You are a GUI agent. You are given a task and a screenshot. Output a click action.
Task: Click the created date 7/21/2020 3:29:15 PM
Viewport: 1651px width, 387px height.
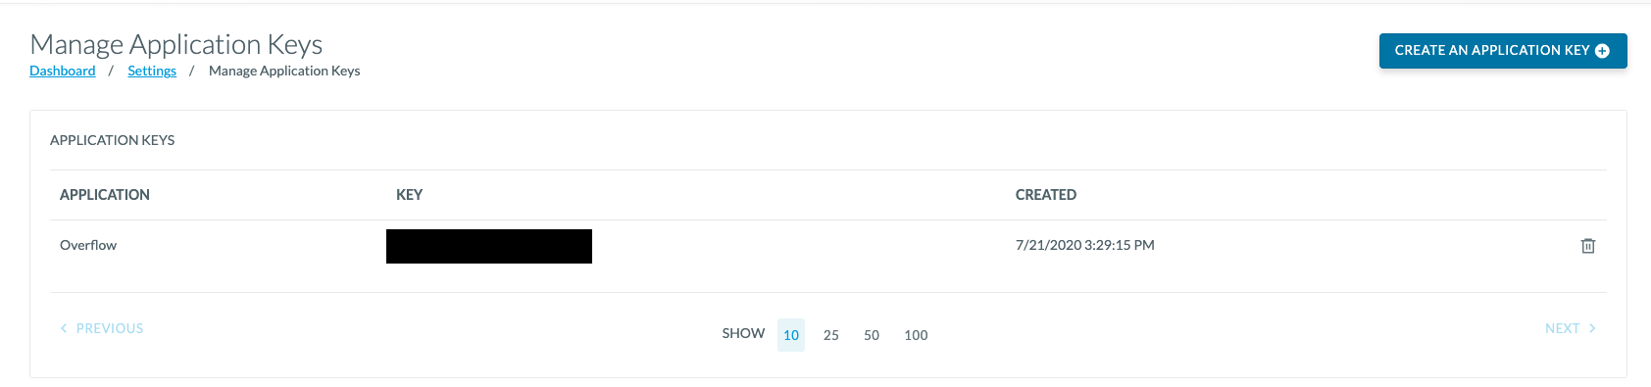(1085, 245)
